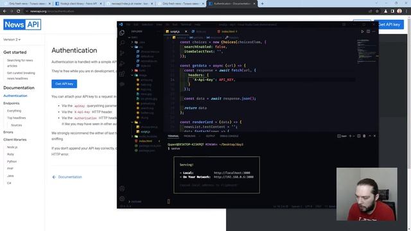The width and height of the screenshot is (411, 231).
Task: Open Everything endpoint link
Action: [14, 111]
